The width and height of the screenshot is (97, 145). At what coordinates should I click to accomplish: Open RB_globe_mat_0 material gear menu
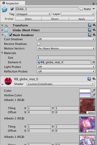(x=94, y=79)
